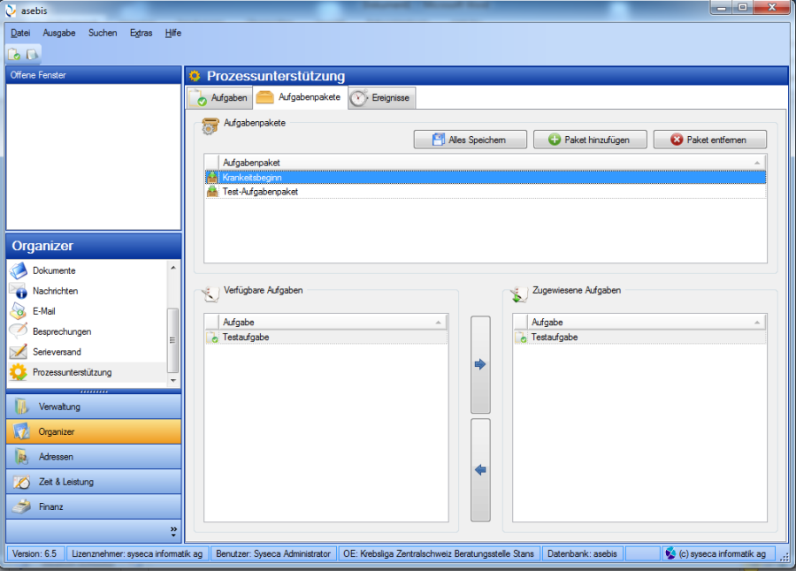Select the Test-Aufgabenpaket row
The width and height of the screenshot is (796, 571).
click(x=486, y=192)
